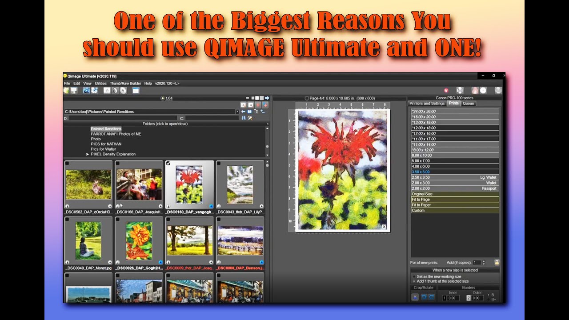Open the 'PICS for NATHAN' folder

click(x=106, y=144)
